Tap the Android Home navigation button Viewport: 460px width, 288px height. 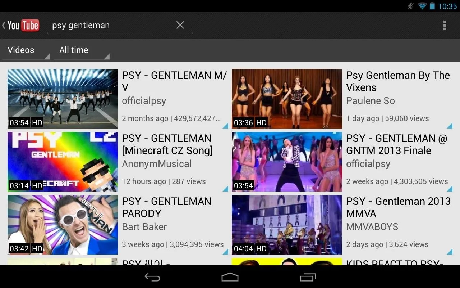click(x=230, y=277)
